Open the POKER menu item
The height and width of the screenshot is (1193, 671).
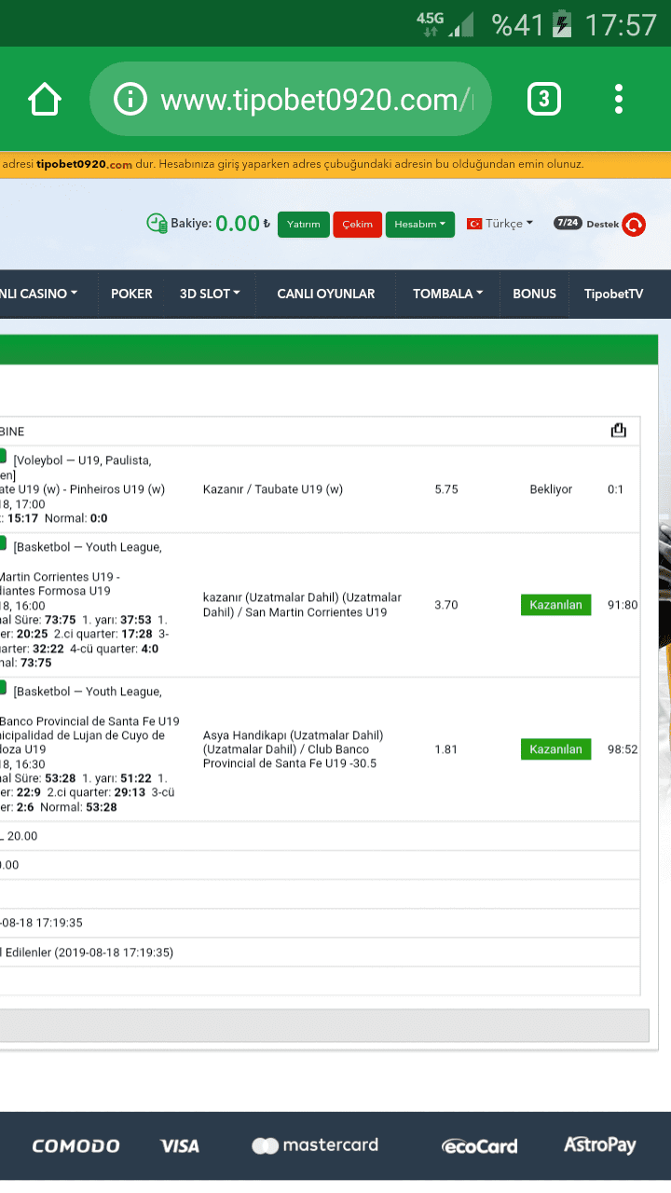(x=131, y=294)
